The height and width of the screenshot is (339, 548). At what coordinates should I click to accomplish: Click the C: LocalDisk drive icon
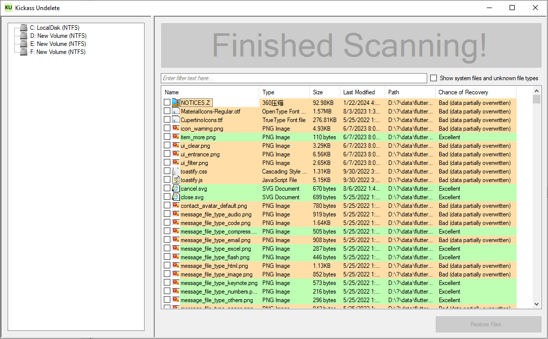[23, 28]
